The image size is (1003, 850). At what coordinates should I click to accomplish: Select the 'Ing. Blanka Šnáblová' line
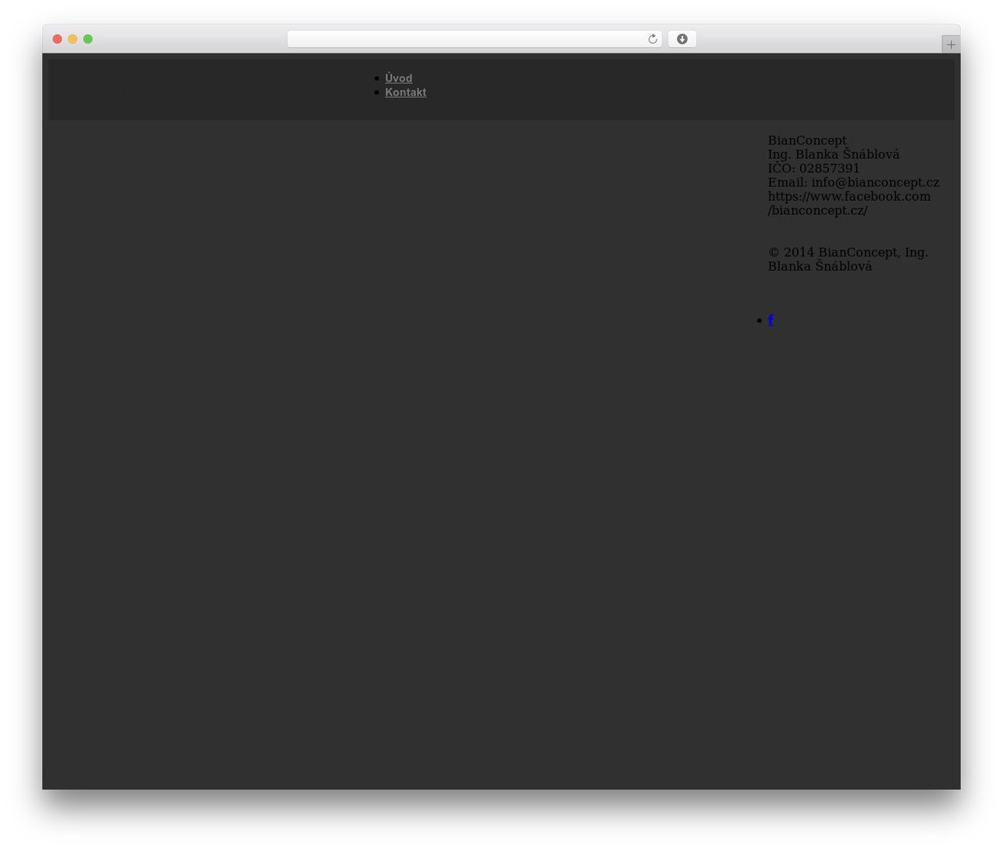point(834,154)
